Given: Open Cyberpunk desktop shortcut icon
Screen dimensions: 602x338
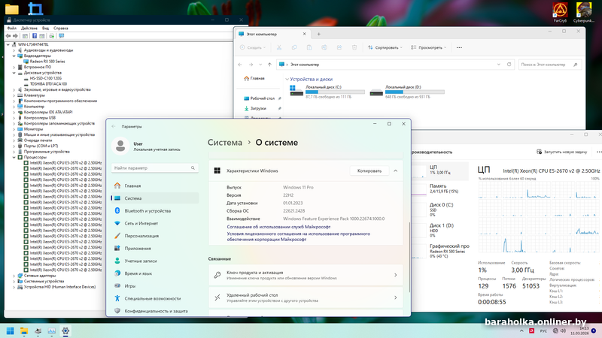Looking at the screenshot, I should click(585, 12).
